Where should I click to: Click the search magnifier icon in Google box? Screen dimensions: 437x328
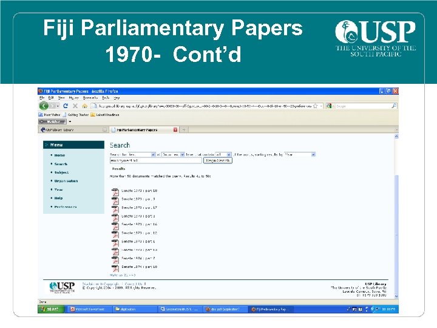pos(394,106)
